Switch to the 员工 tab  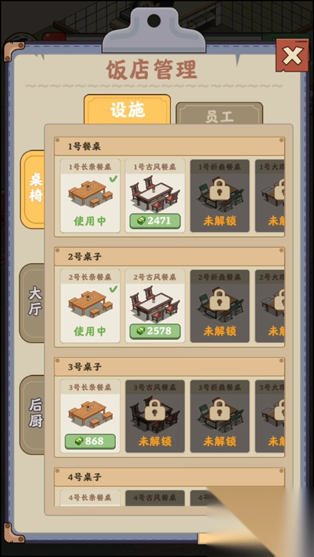click(x=219, y=114)
